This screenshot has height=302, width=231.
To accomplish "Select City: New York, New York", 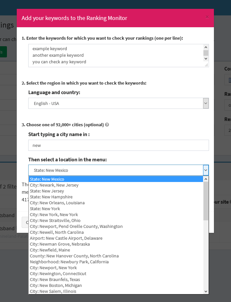I will [x=54, y=214].
